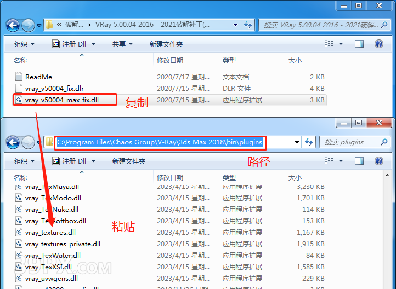The image size is (396, 289).
Task: Click vray_v50004_fix.dlr file icon
Action: (x=19, y=89)
